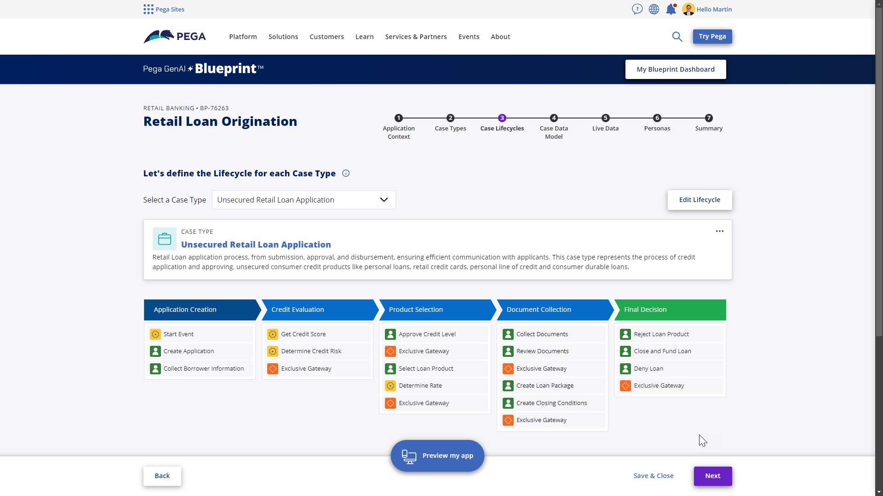Viewport: 883px width, 496px height.
Task: Click the Hello Martin profile avatar
Action: (x=688, y=9)
